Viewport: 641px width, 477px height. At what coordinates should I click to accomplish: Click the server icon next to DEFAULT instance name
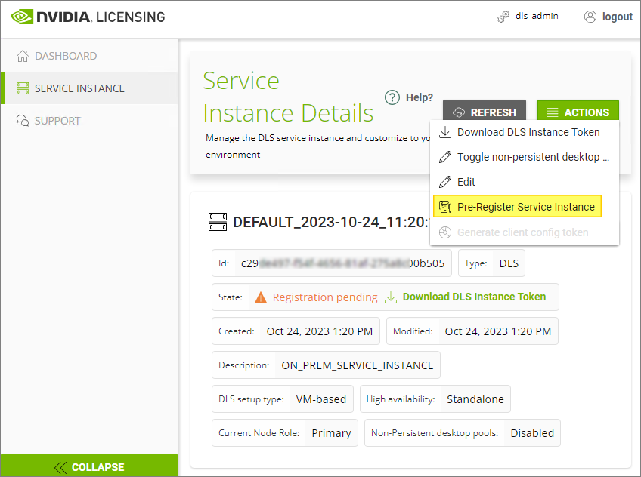click(x=218, y=222)
